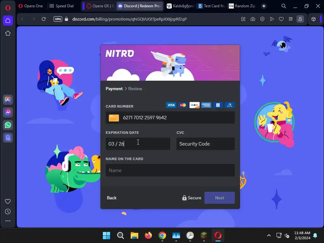The image size is (324, 243).
Task: Click the Opera logo menu icon
Action: [x=8, y=8]
